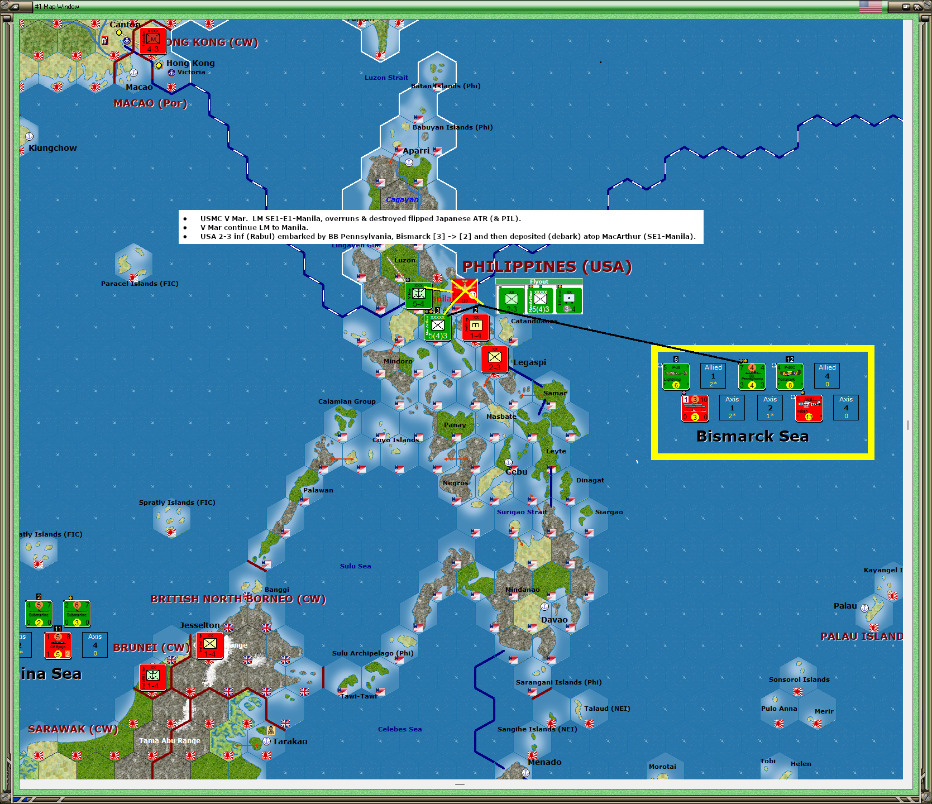
Task: Click the Sonsorol Islands label
Action: click(799, 679)
